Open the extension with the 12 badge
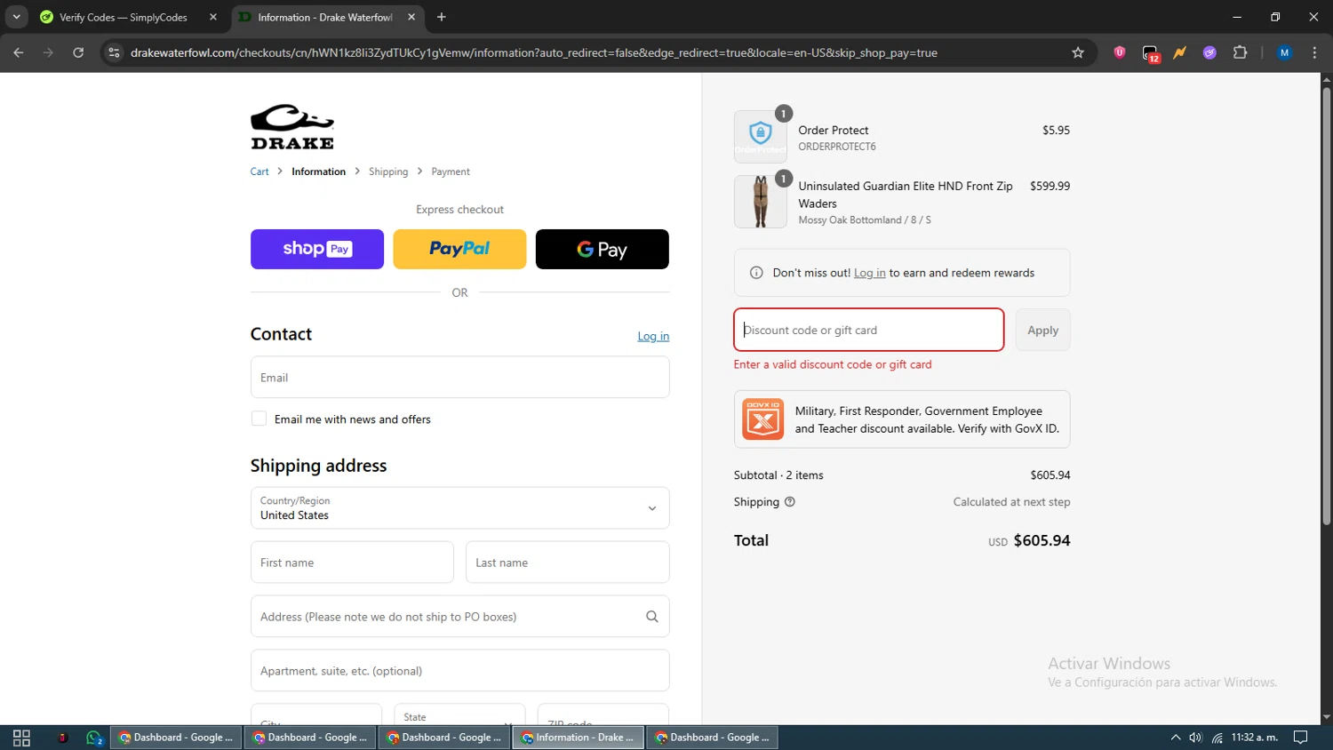Image resolution: width=1333 pixels, height=750 pixels. coord(1150,53)
